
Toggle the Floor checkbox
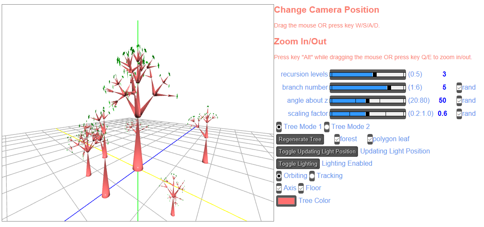pos(301,188)
